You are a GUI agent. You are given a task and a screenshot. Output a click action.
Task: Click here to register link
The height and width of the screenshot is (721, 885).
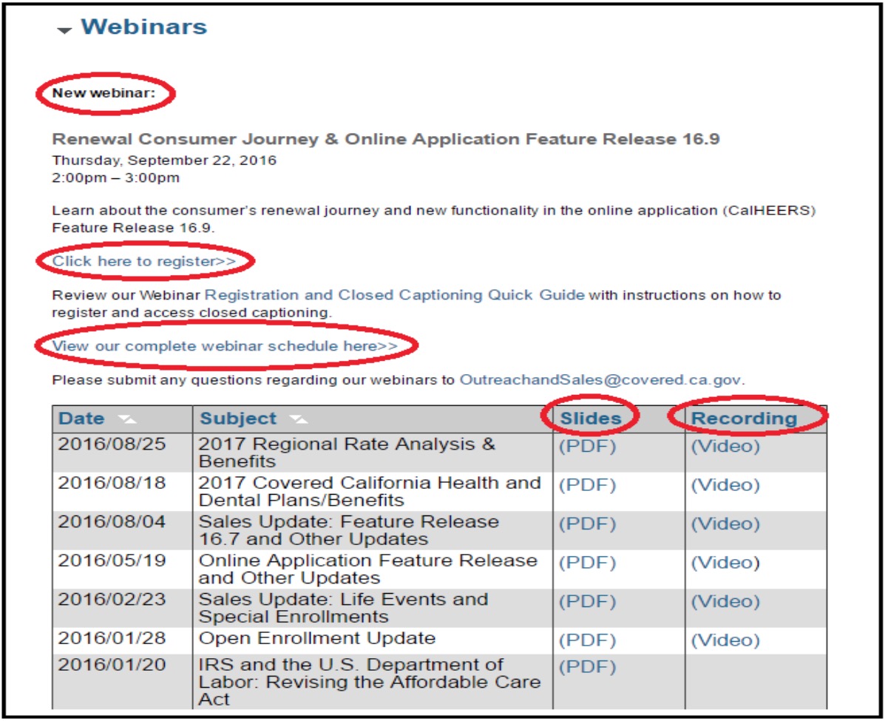click(144, 261)
